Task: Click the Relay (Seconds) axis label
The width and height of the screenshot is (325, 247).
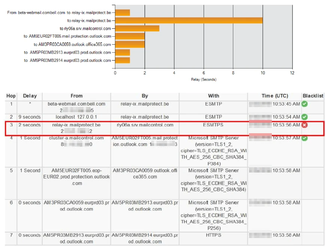Action: (x=204, y=80)
